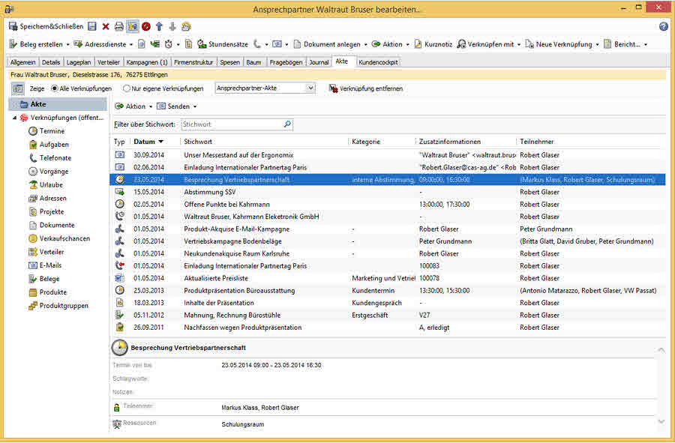Viewport: 675px width, 443px height.
Task: Toggle the Zeige panel view button
Action: [x=17, y=88]
